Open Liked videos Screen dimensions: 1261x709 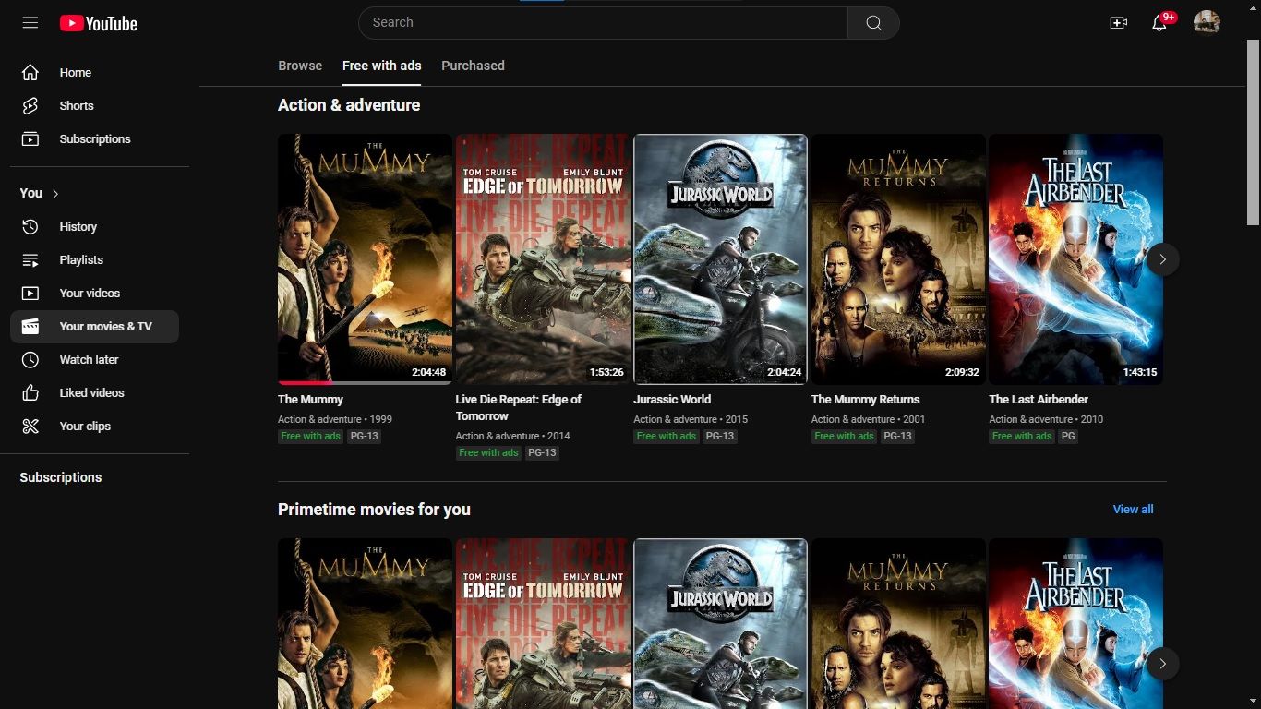click(92, 392)
